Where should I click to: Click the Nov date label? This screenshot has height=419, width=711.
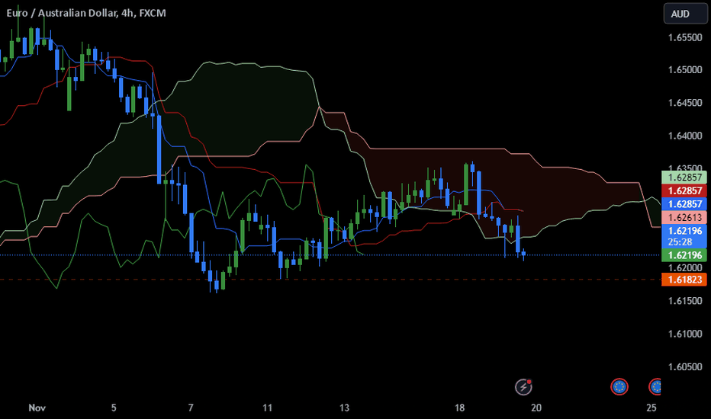tap(37, 408)
